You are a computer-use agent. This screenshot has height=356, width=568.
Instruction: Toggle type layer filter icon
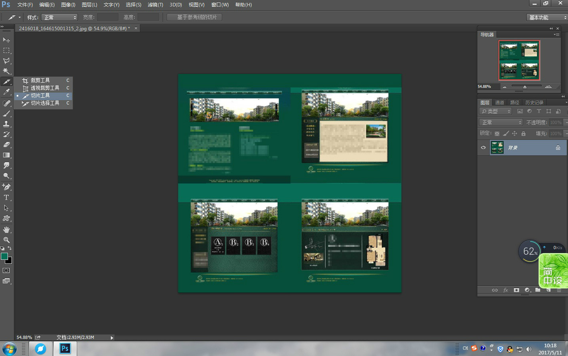(x=539, y=111)
